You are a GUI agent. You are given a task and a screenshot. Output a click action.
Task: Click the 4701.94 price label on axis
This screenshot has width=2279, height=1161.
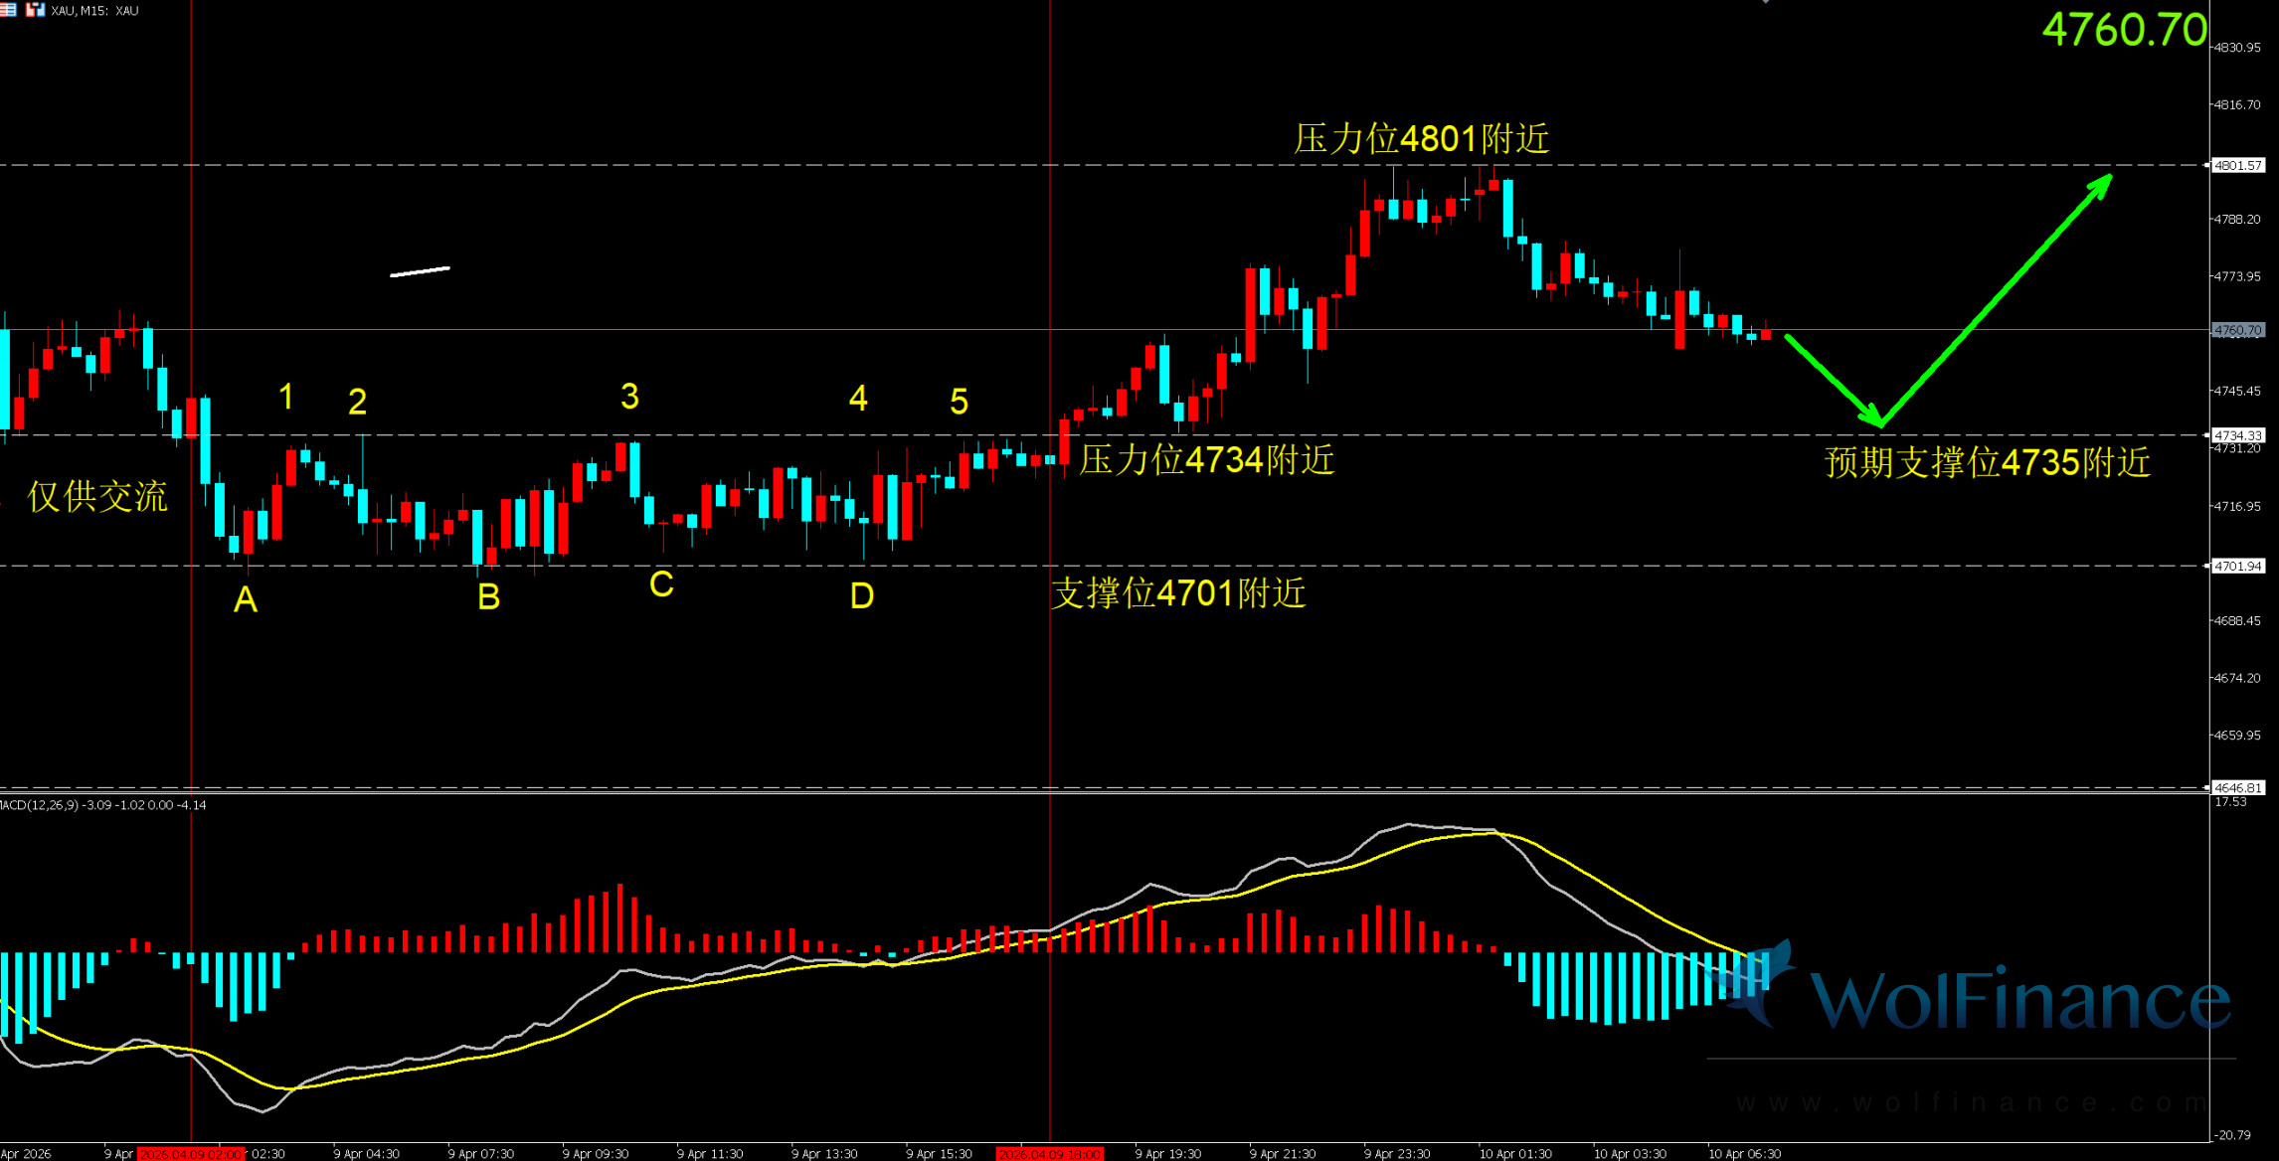pyautogui.click(x=2237, y=567)
